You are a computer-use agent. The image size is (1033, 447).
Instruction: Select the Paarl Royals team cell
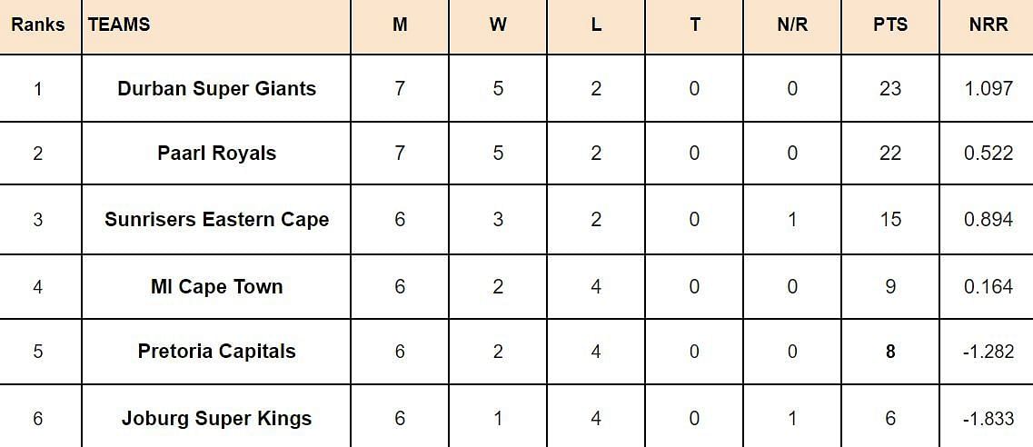216,153
